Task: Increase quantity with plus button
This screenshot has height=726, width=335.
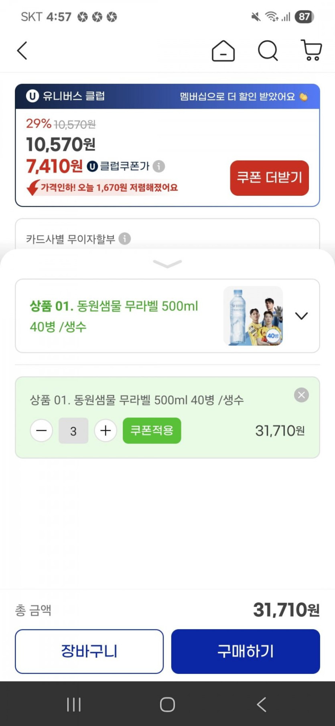Action: (x=106, y=431)
